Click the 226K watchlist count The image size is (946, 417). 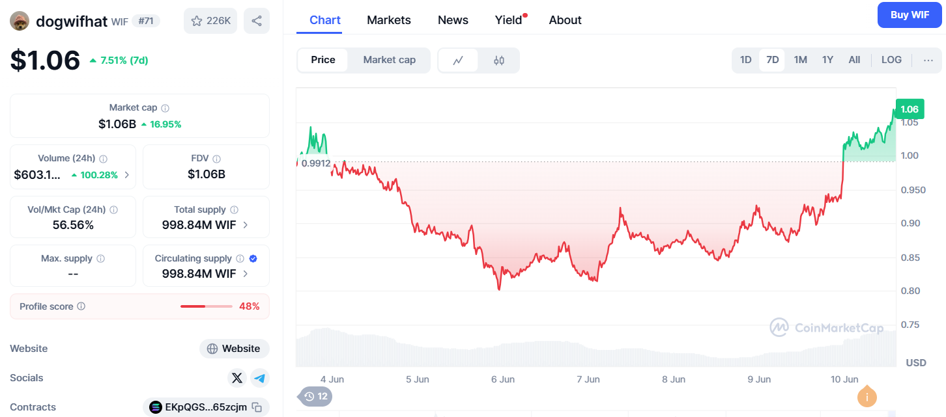[x=219, y=21]
